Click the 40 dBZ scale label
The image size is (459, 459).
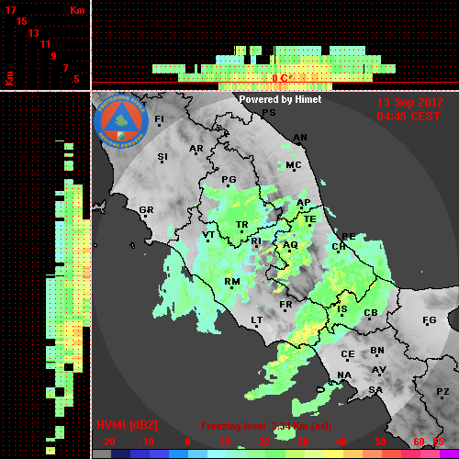341,442
